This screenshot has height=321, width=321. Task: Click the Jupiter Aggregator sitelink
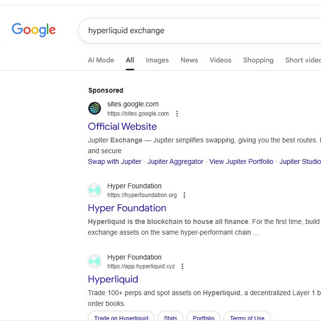(x=176, y=161)
